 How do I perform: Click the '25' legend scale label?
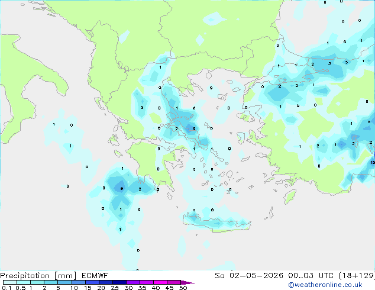(x=115, y=288)
